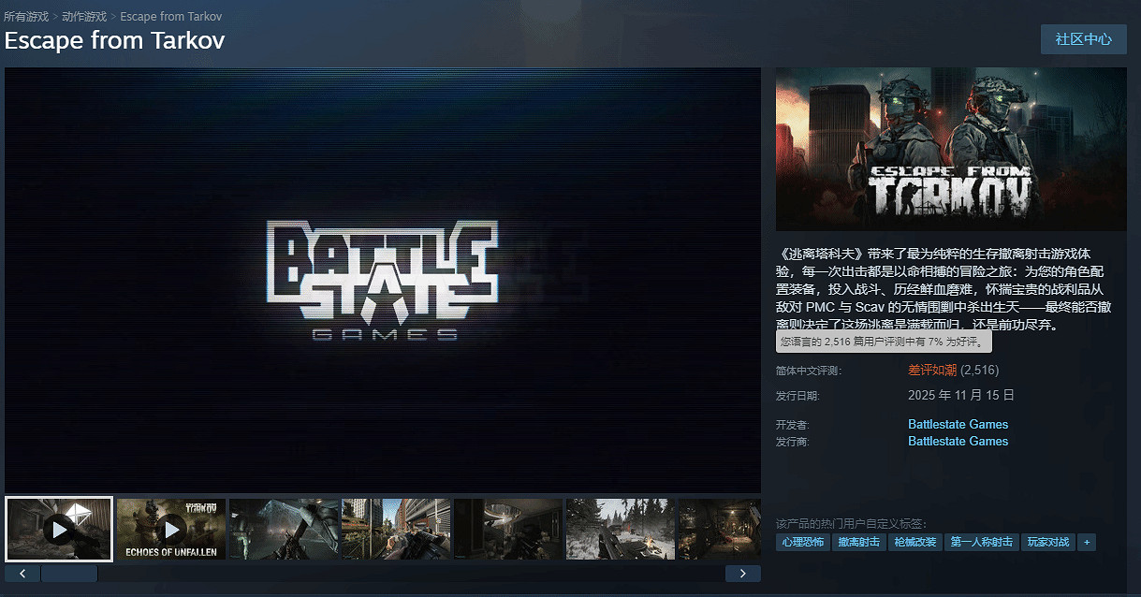Click the right arrow of the media strip

pos(743,573)
